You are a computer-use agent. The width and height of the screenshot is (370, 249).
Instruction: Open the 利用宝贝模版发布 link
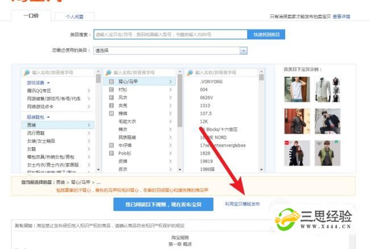pyautogui.click(x=242, y=204)
